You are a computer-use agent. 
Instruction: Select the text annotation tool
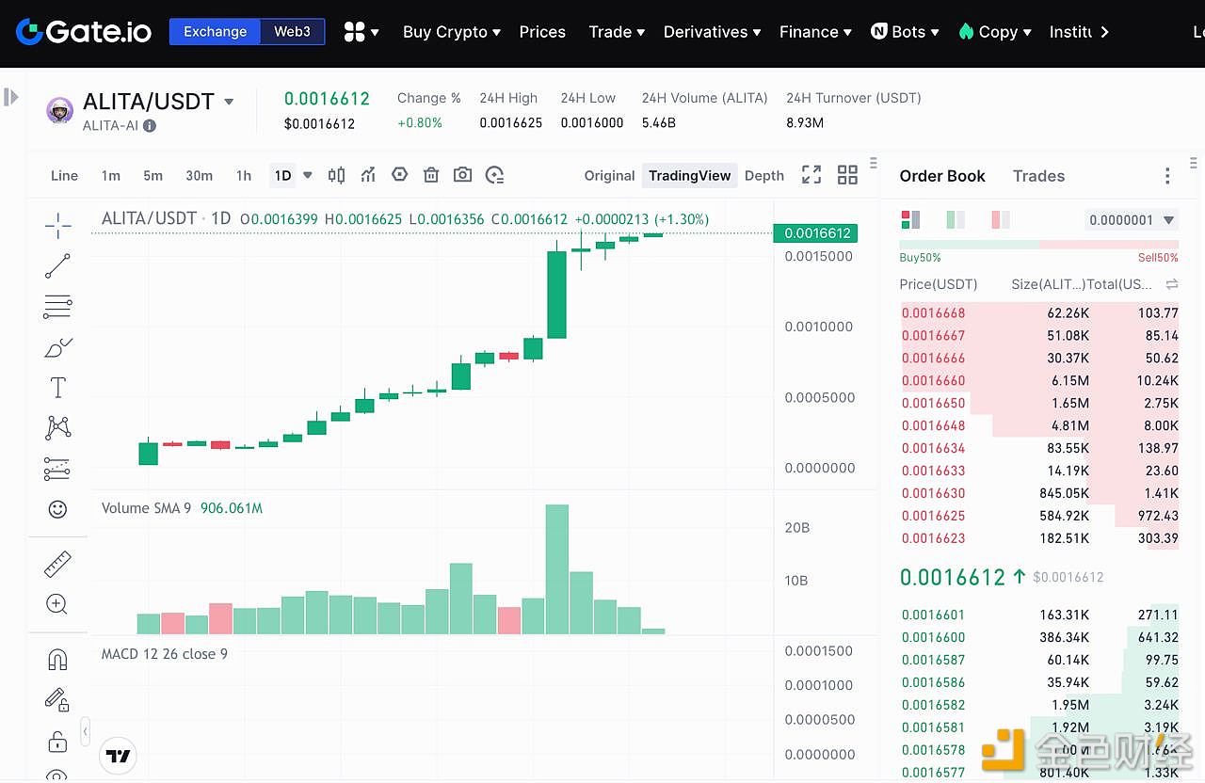click(57, 388)
